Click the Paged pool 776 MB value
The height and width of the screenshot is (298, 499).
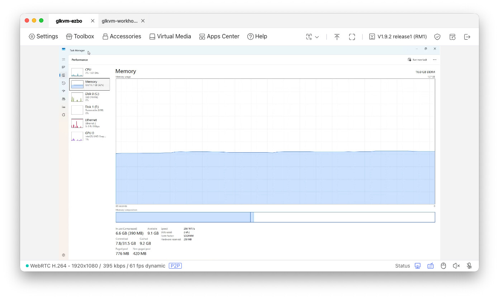(122, 254)
